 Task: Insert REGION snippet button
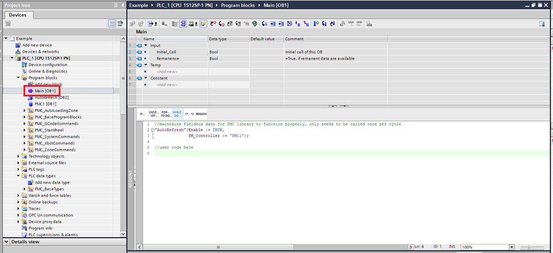[x=201, y=114]
